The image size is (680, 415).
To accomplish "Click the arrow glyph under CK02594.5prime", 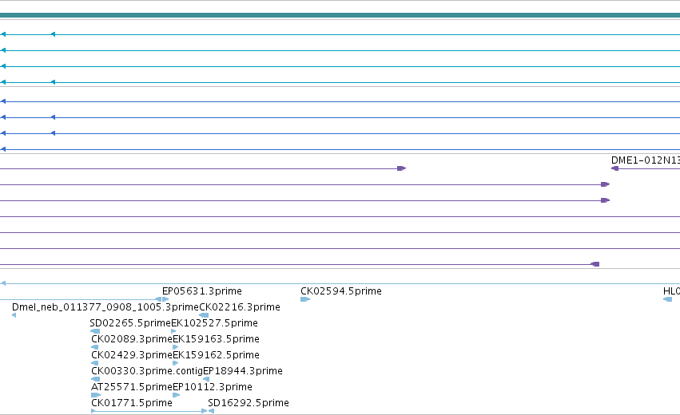I will [305, 299].
